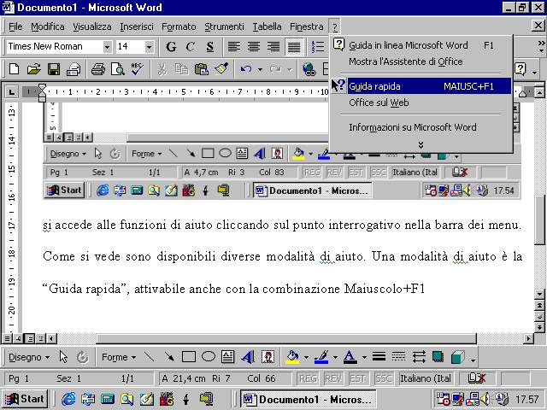Switch to Outline view button by horizontal scrollbar
The width and height of the screenshot is (547, 410).
pos(41,338)
